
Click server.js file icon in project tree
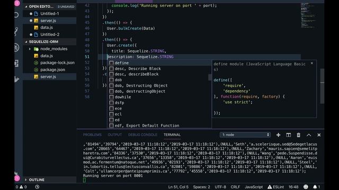click(x=36, y=77)
